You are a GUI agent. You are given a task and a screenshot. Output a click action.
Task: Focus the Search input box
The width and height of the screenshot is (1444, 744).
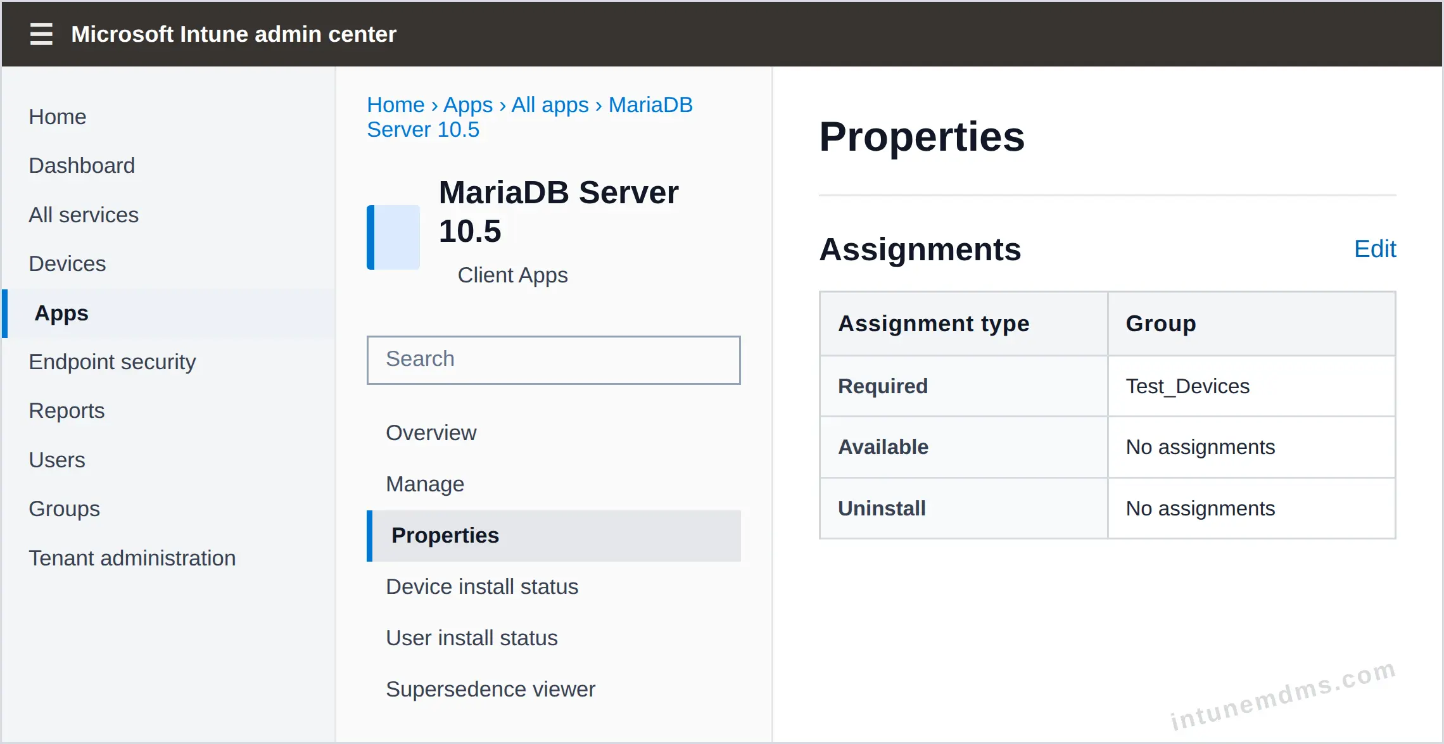coord(554,360)
